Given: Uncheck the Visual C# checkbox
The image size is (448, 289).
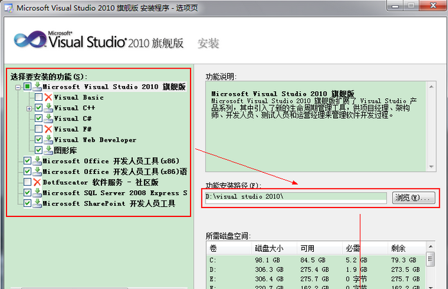Looking at the screenshot, I should click(39, 118).
